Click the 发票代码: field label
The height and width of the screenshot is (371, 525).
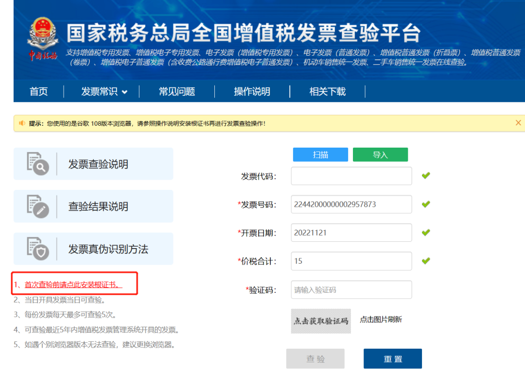[259, 176]
